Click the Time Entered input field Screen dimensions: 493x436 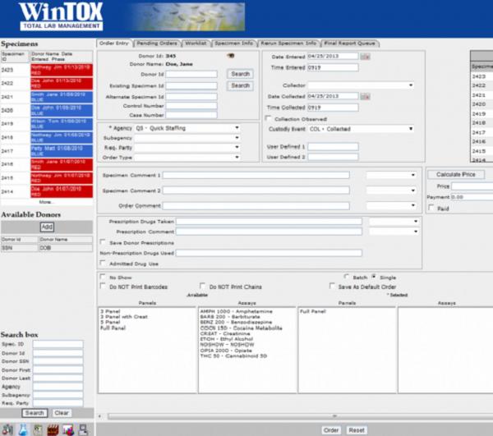333,67
